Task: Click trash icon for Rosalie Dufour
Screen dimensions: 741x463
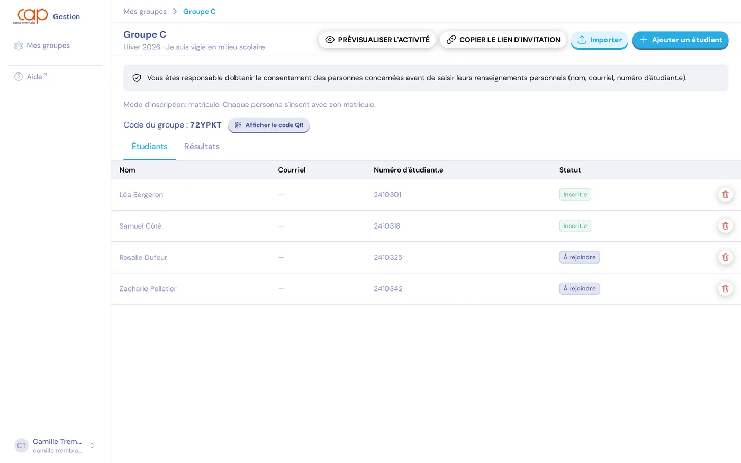Action: (725, 257)
